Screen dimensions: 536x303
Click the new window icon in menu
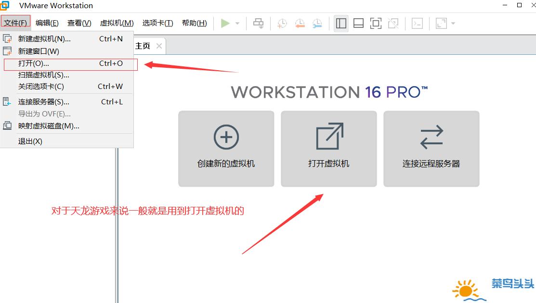[x=7, y=51]
